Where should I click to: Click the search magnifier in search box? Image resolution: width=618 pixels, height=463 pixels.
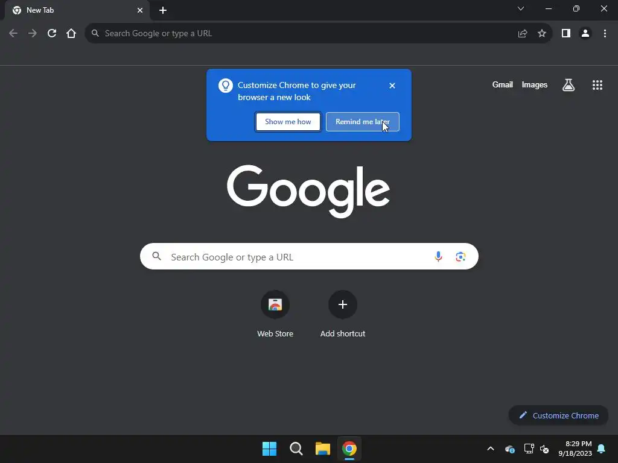pyautogui.click(x=156, y=256)
